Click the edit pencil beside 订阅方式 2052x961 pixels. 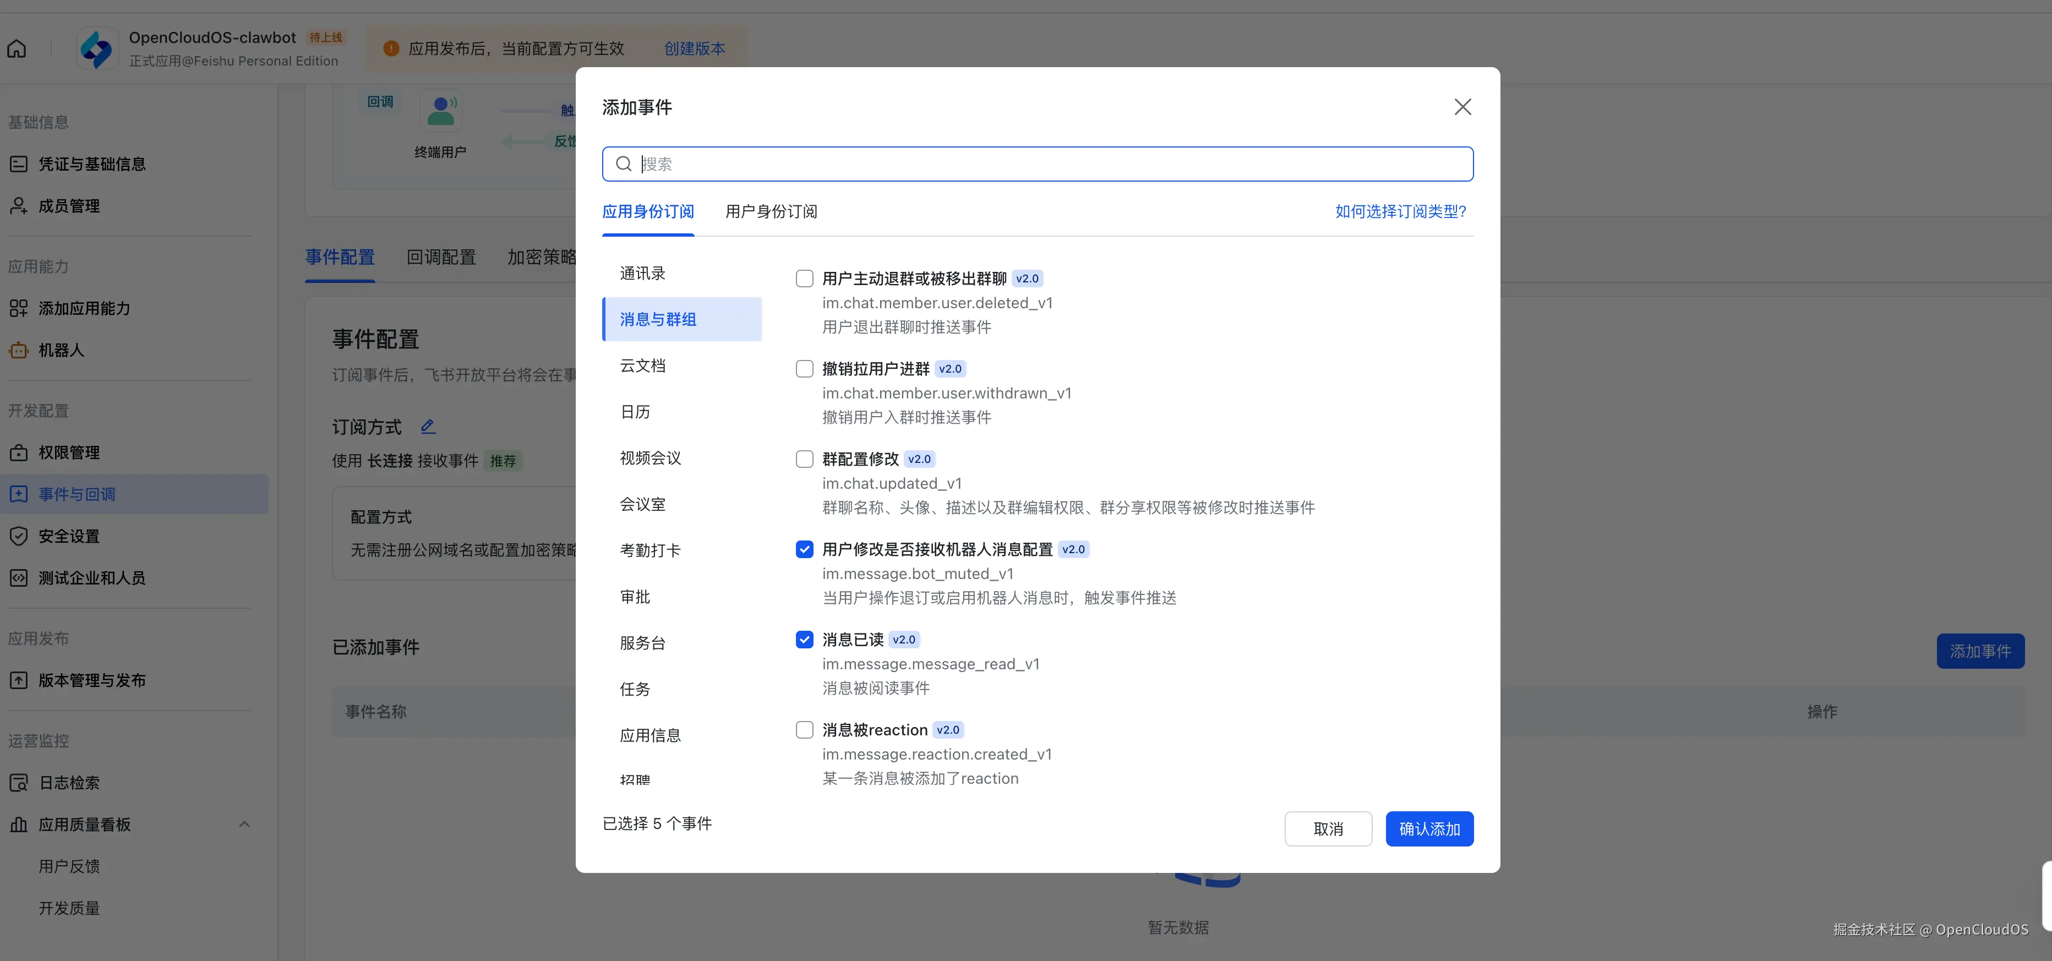click(428, 427)
